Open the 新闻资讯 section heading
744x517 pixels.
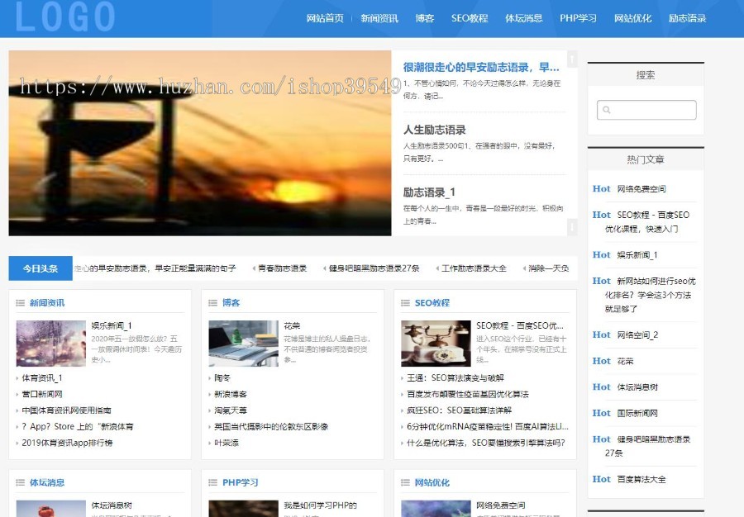47,303
